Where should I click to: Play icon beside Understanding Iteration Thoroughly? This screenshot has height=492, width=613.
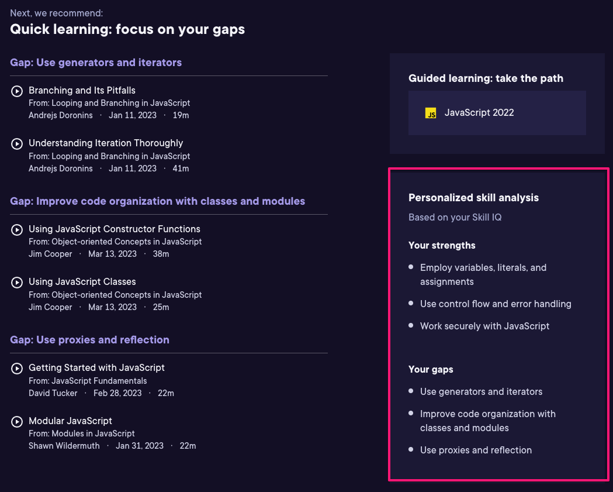[x=17, y=144]
